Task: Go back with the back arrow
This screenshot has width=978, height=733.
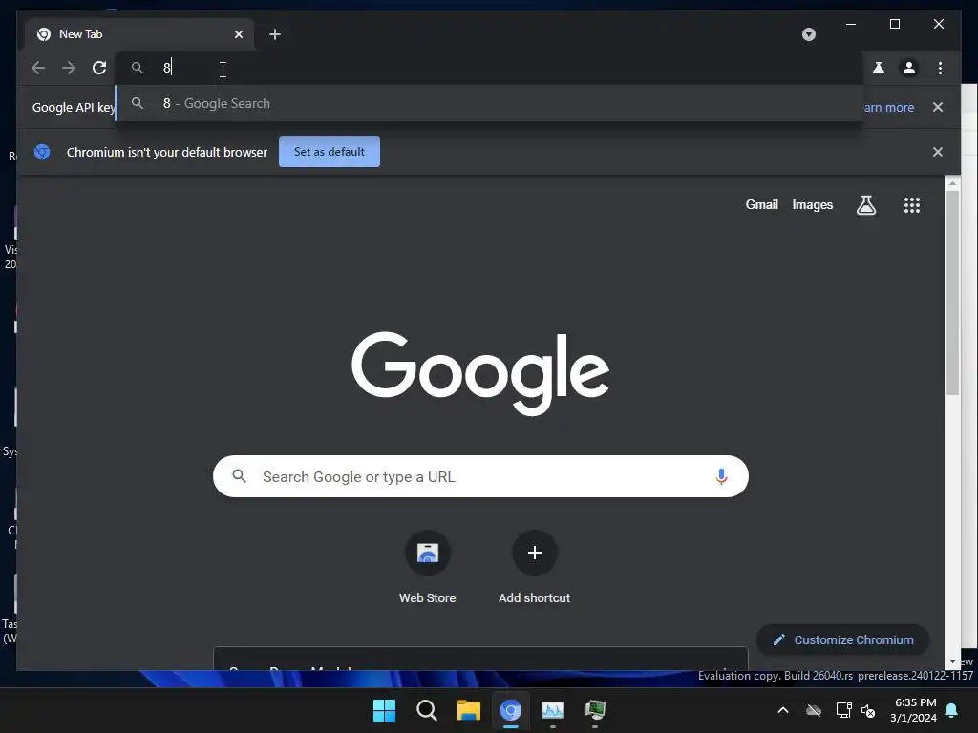Action: click(x=38, y=68)
